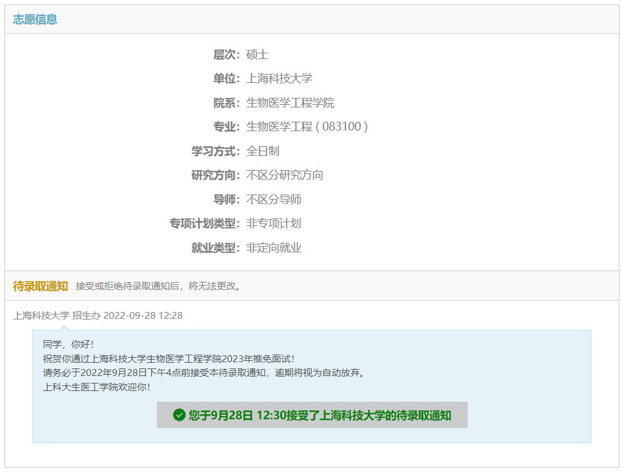Click the 单位 field label
This screenshot has width=622, height=472.
click(x=226, y=78)
